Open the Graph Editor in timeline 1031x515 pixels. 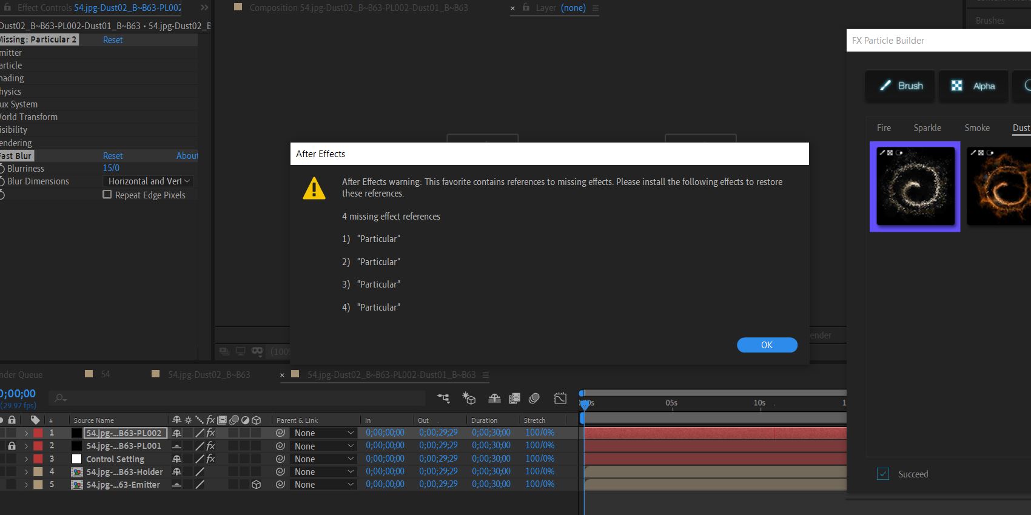point(560,399)
